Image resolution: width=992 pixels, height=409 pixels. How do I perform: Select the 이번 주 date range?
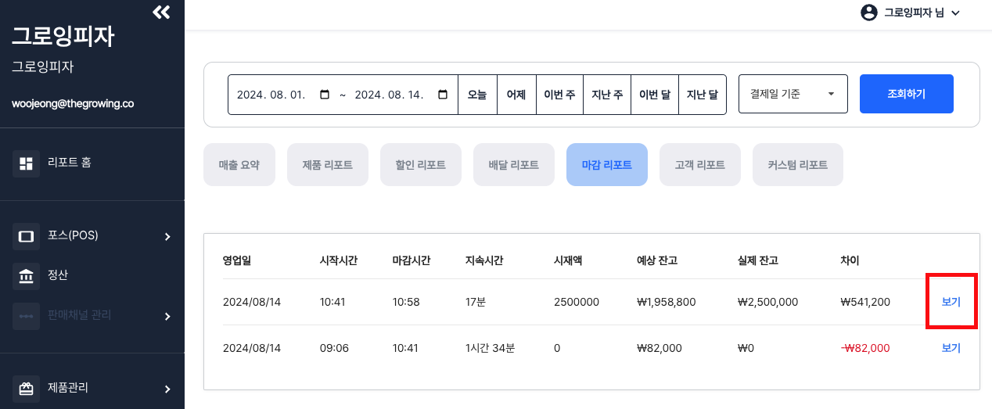point(559,95)
